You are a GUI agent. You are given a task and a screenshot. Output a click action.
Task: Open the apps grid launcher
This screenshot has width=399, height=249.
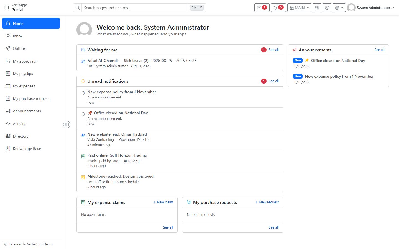pyautogui.click(x=317, y=8)
